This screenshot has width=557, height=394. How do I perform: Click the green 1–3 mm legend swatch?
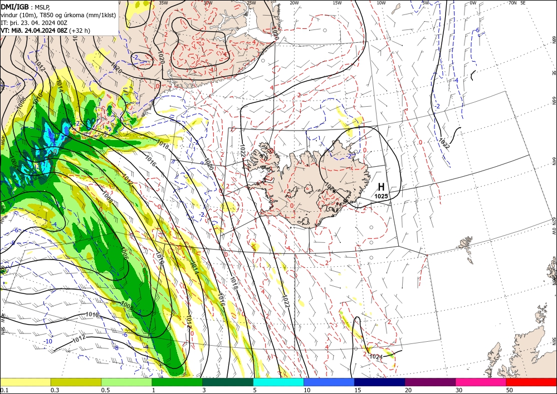click(x=177, y=382)
